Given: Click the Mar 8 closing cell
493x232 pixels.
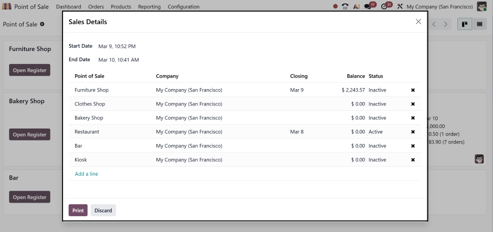Looking at the screenshot, I should click(297, 132).
